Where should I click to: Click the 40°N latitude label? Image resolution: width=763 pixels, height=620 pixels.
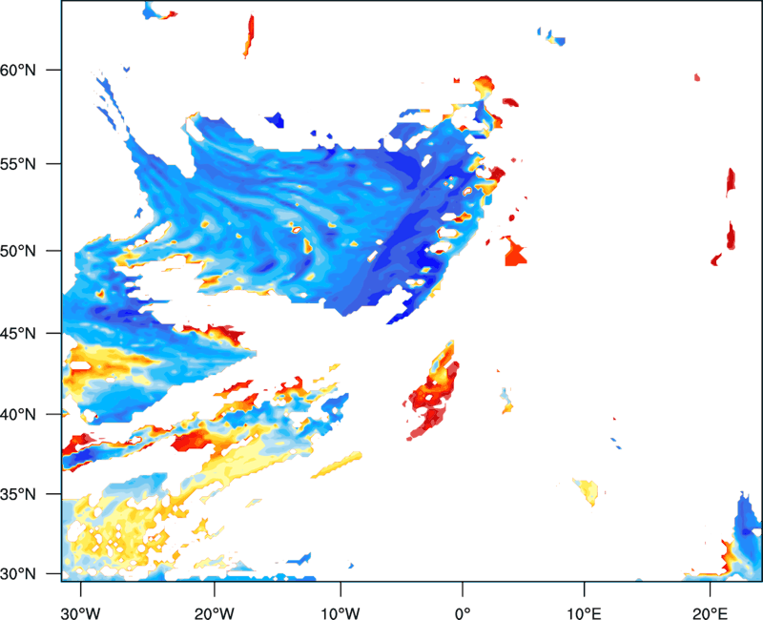[x=17, y=415]
